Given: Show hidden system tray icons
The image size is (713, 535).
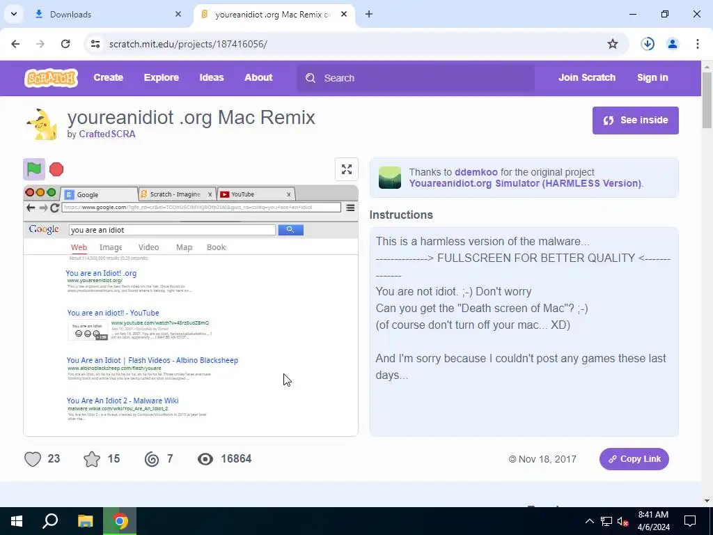Looking at the screenshot, I should 589,521.
